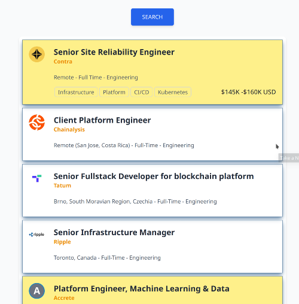The image size is (299, 304).
Task: Filter by the Infrastructure tag
Action: click(x=76, y=92)
